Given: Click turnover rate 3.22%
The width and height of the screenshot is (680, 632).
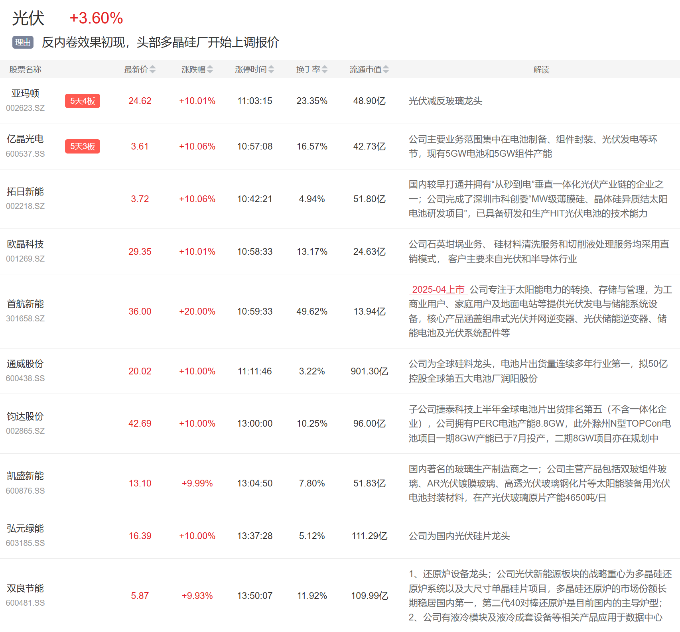Looking at the screenshot, I should coord(312,371).
